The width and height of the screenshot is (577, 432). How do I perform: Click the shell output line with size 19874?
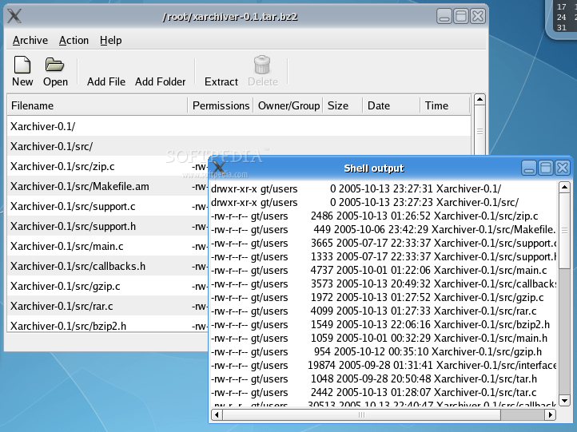pos(384,366)
